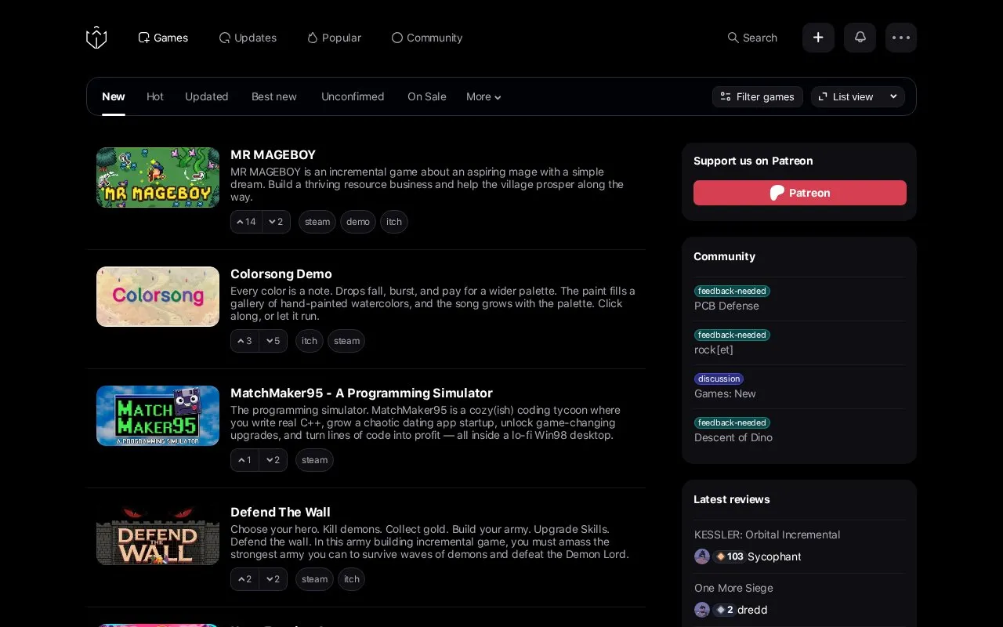The width and height of the screenshot is (1003, 627).
Task: Click Colorsong Demo itch tag
Action: [x=310, y=341]
